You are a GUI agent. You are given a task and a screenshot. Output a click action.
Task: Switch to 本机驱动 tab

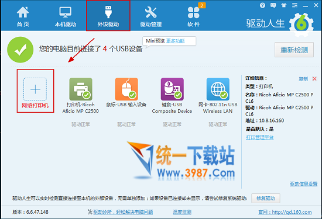[66, 17]
